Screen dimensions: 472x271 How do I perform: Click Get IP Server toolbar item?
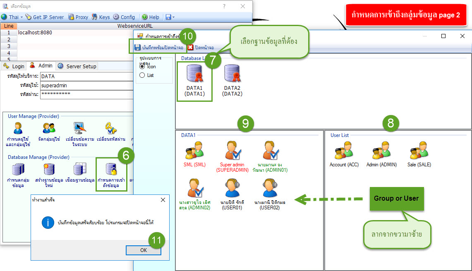point(45,17)
